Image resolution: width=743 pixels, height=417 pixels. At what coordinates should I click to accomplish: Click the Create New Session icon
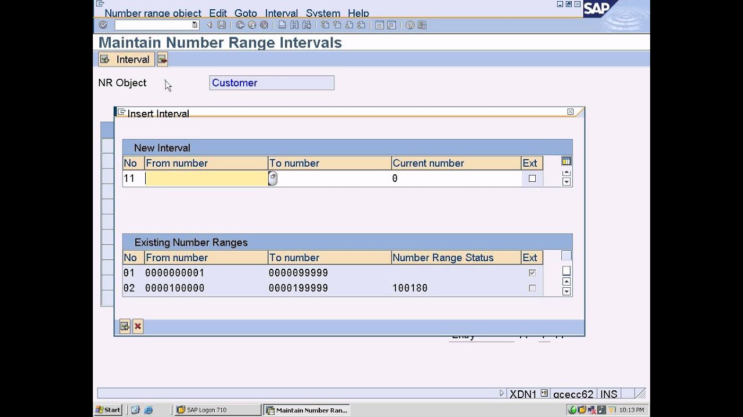point(379,25)
